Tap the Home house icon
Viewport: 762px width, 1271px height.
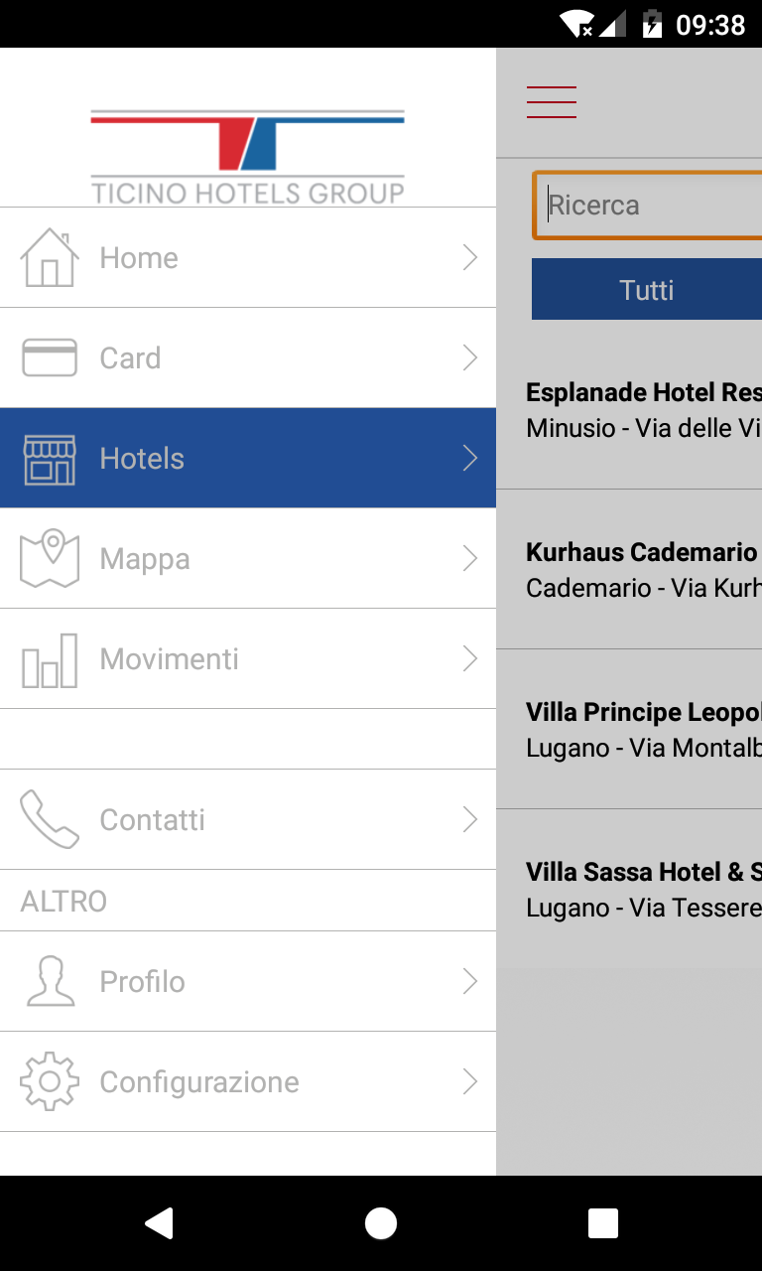(50, 258)
